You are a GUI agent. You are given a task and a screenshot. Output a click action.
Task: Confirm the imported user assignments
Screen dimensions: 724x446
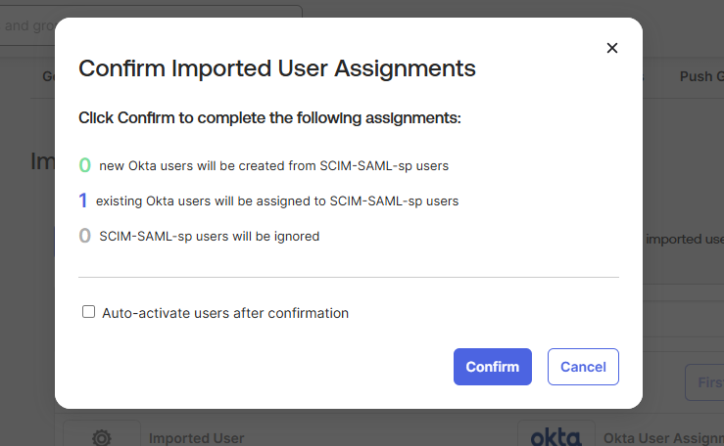[x=493, y=367]
